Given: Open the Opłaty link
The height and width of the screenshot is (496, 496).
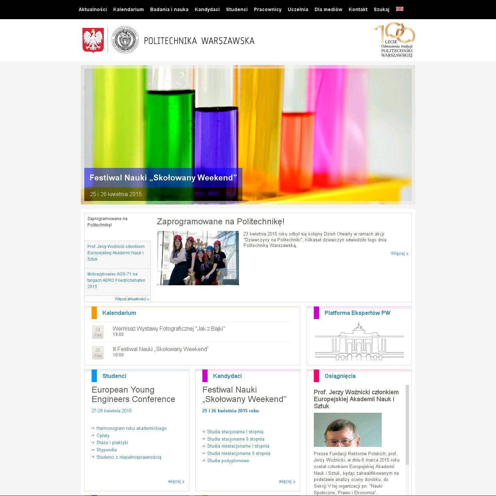Looking at the screenshot, I should (x=103, y=436).
